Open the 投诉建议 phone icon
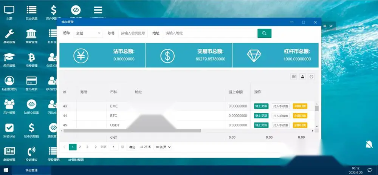378x175 pixels. tap(32, 151)
